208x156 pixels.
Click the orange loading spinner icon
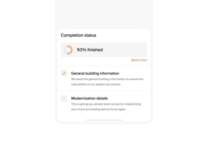(68, 50)
